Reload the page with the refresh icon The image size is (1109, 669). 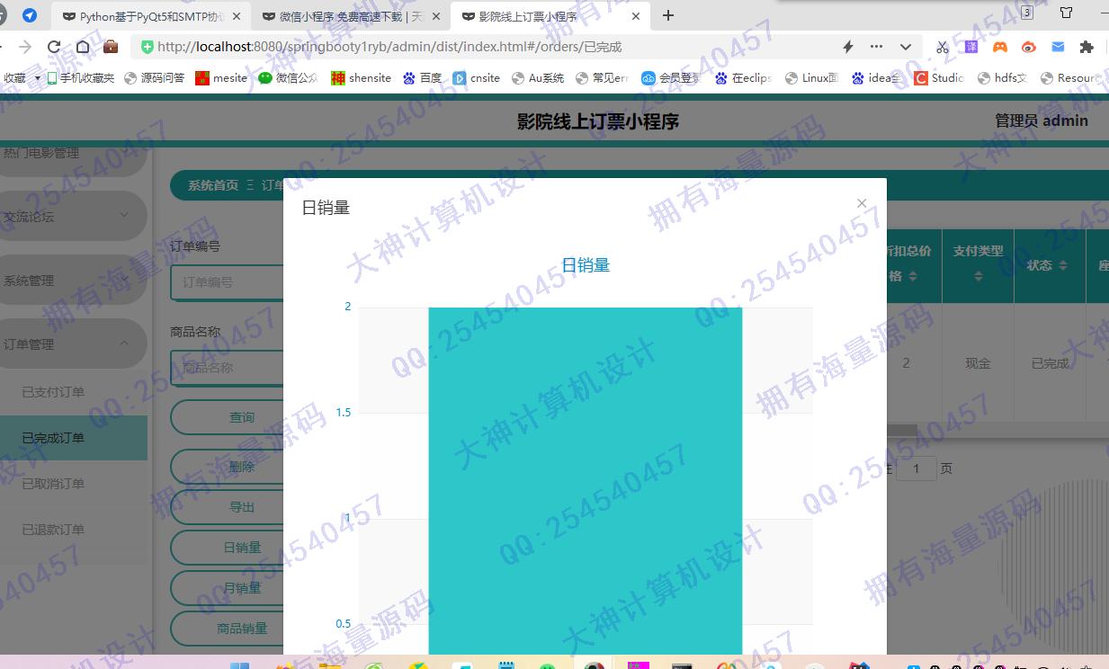click(54, 47)
